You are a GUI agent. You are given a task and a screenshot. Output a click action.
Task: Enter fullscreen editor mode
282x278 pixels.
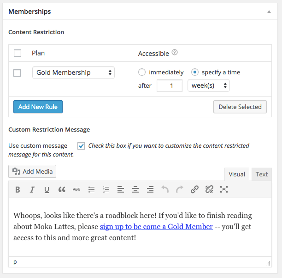(224, 189)
